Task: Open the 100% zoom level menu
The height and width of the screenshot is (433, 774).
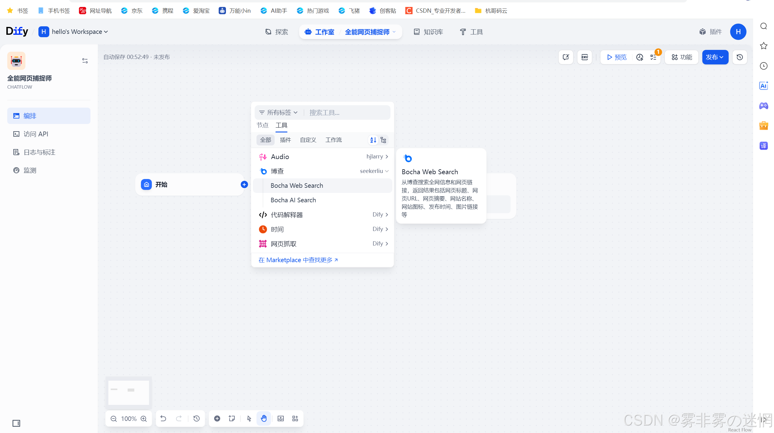Action: (x=129, y=418)
